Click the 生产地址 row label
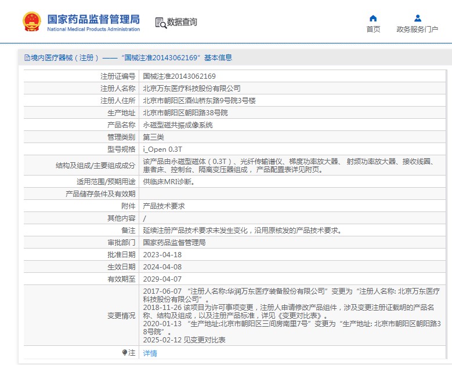The height and width of the screenshot is (365, 452). point(121,113)
